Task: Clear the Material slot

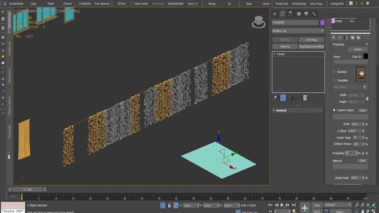Action: tap(362, 160)
